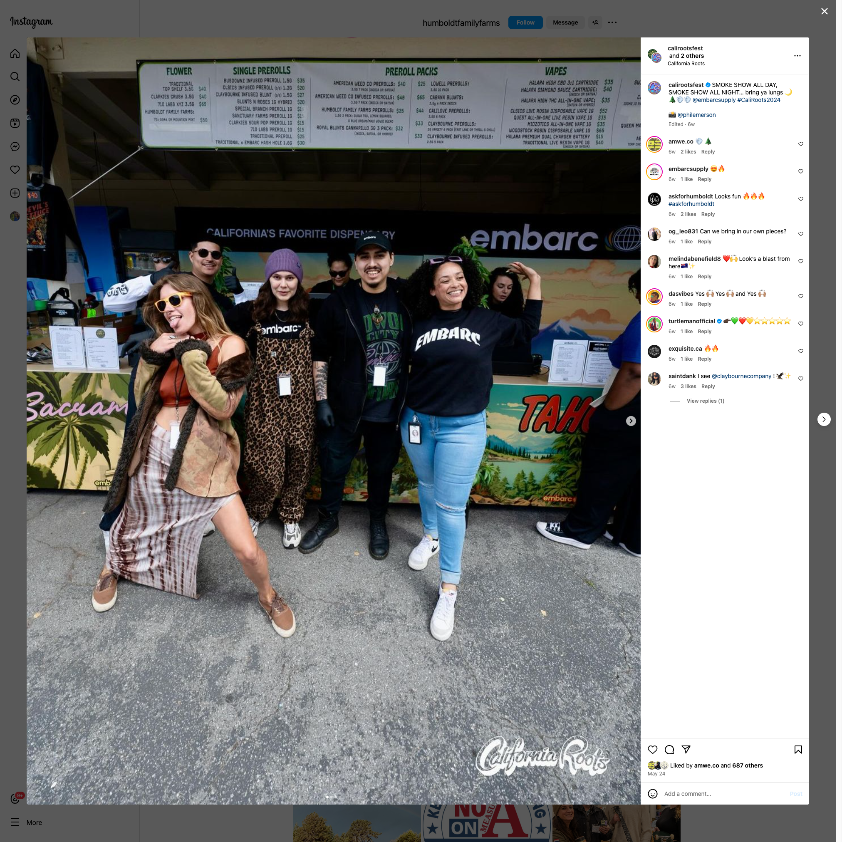
Task: Go to next post arrow
Action: pos(824,419)
